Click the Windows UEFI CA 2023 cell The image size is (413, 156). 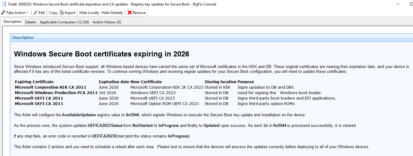(153, 93)
